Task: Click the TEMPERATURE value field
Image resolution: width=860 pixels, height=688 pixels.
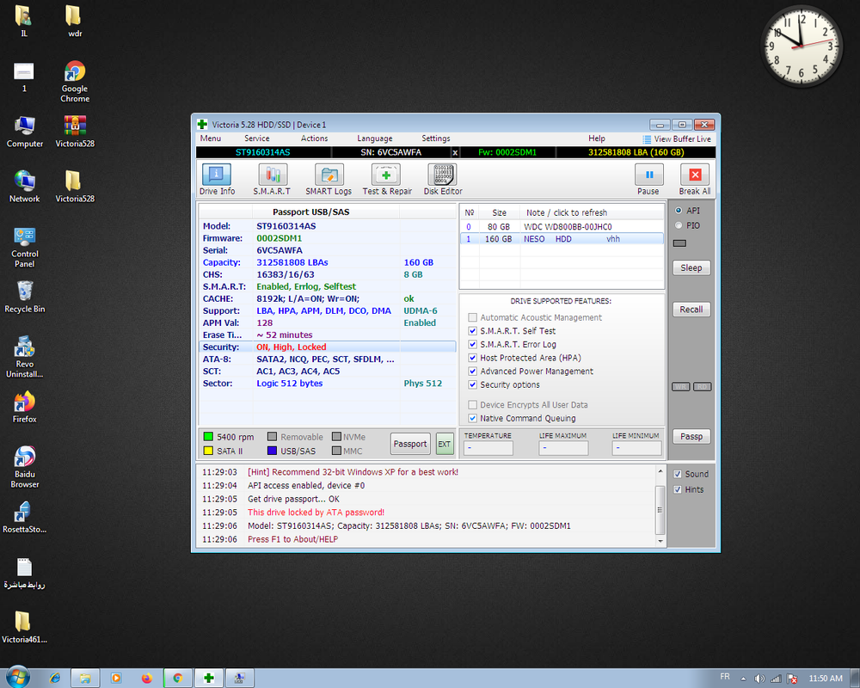Action: 488,448
